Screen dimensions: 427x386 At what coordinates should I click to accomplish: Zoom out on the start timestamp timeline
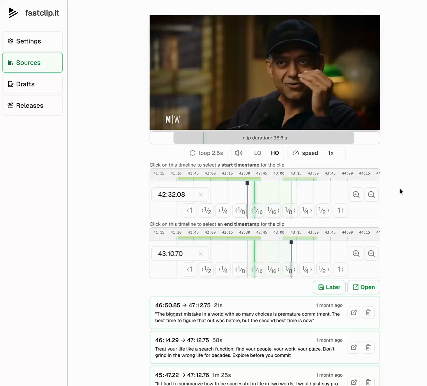(371, 195)
